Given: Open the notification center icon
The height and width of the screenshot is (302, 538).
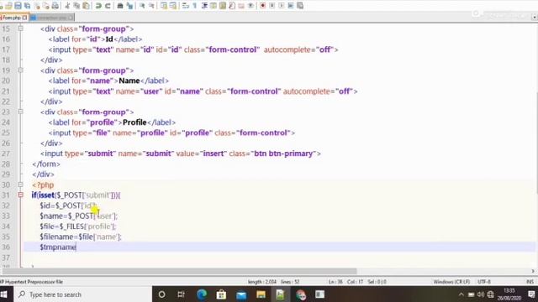Looking at the screenshot, I should 531,294.
